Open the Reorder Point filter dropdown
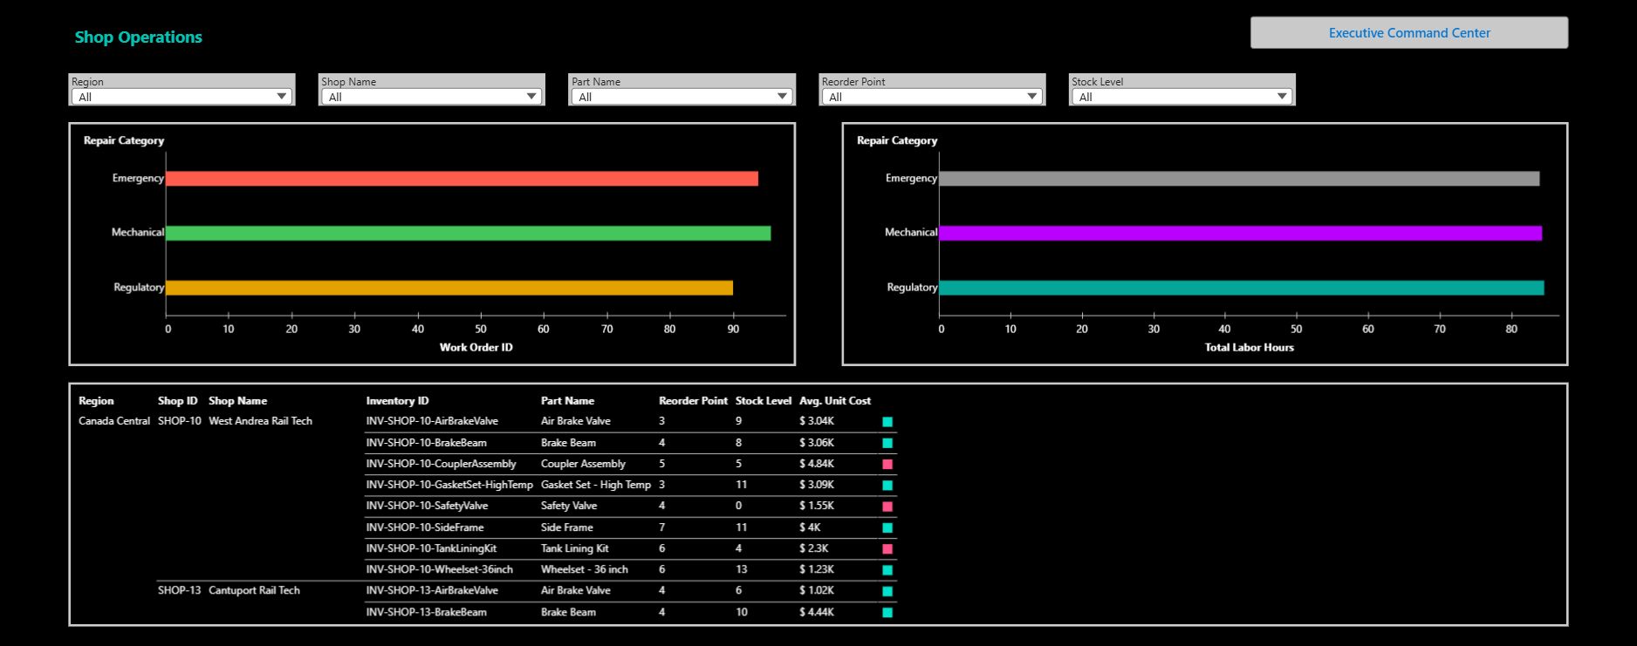The image size is (1637, 646). click(x=931, y=97)
